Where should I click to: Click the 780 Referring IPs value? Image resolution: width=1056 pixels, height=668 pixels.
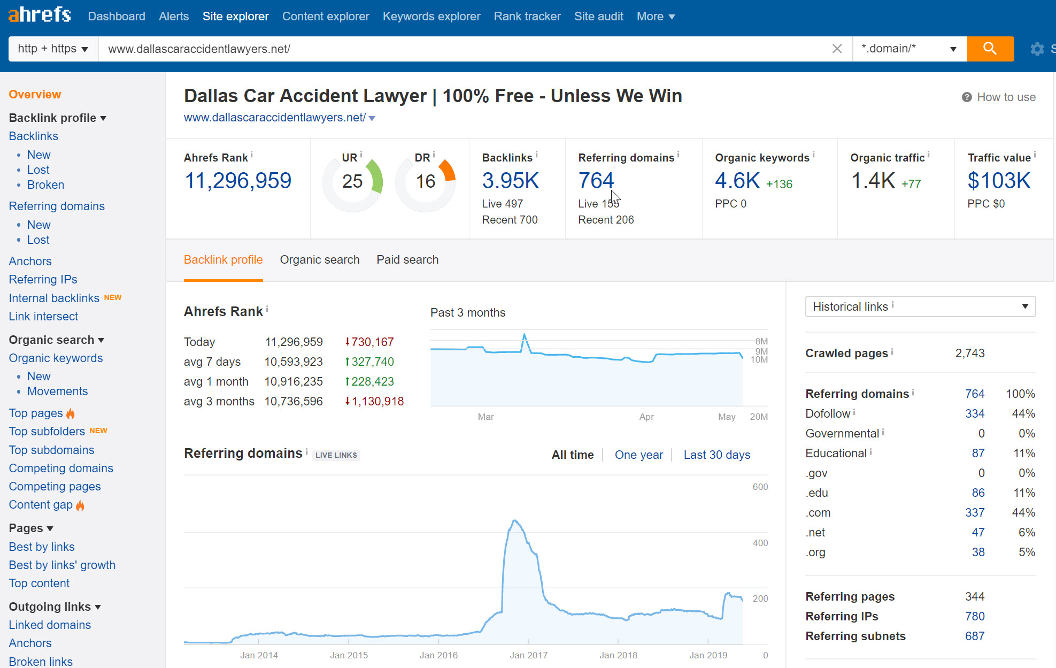point(975,617)
